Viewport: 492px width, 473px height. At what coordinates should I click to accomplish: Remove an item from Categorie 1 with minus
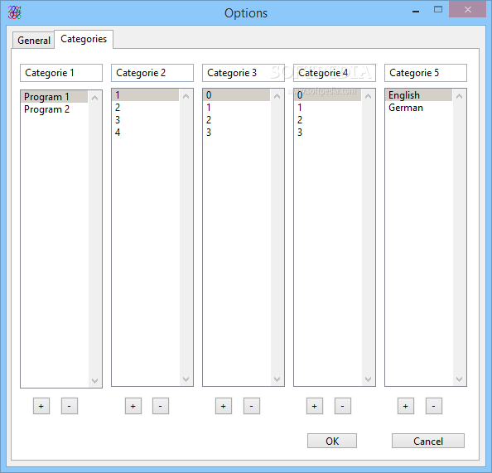(70, 406)
